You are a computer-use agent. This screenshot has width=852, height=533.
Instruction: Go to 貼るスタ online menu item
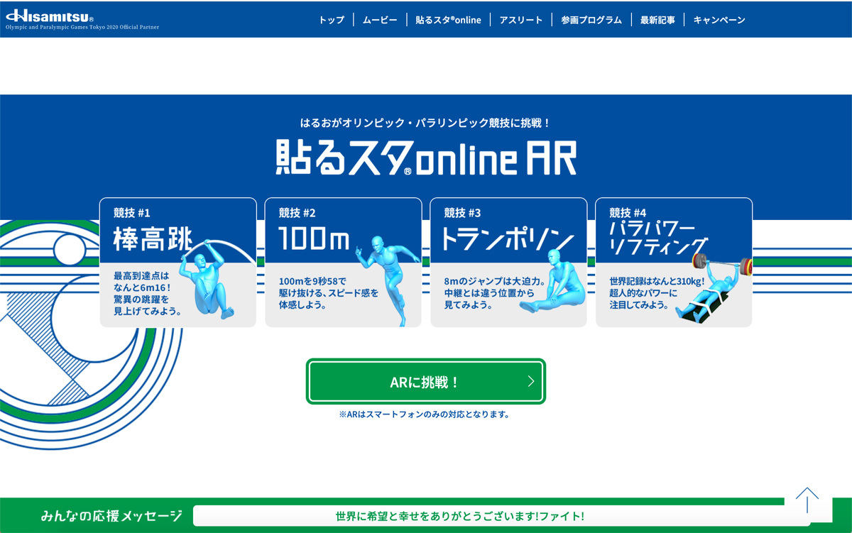[448, 20]
